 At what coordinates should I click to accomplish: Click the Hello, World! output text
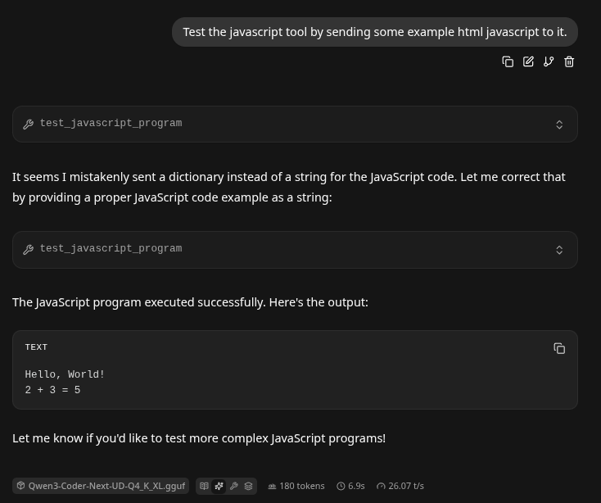pos(65,374)
